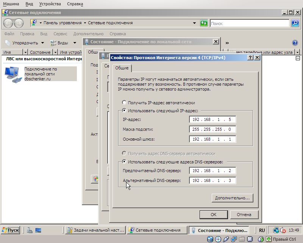Open the Виды dropdown
This screenshot has width=303, height=243.
point(62,42)
